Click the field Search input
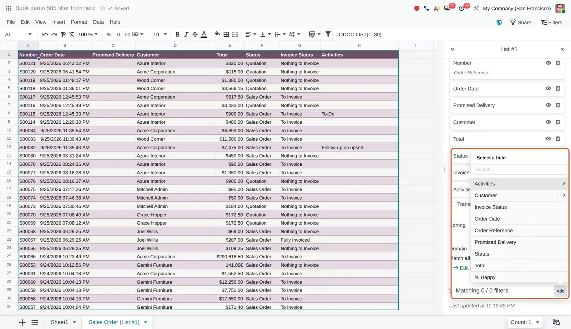 [x=520, y=169]
